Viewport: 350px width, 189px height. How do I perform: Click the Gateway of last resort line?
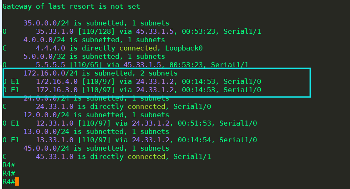point(71,7)
